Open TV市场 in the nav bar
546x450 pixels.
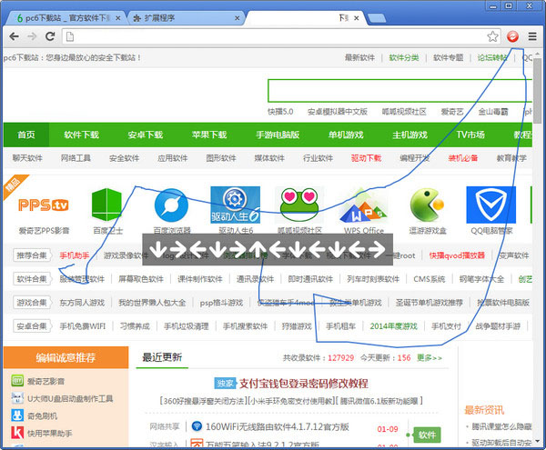pos(470,135)
